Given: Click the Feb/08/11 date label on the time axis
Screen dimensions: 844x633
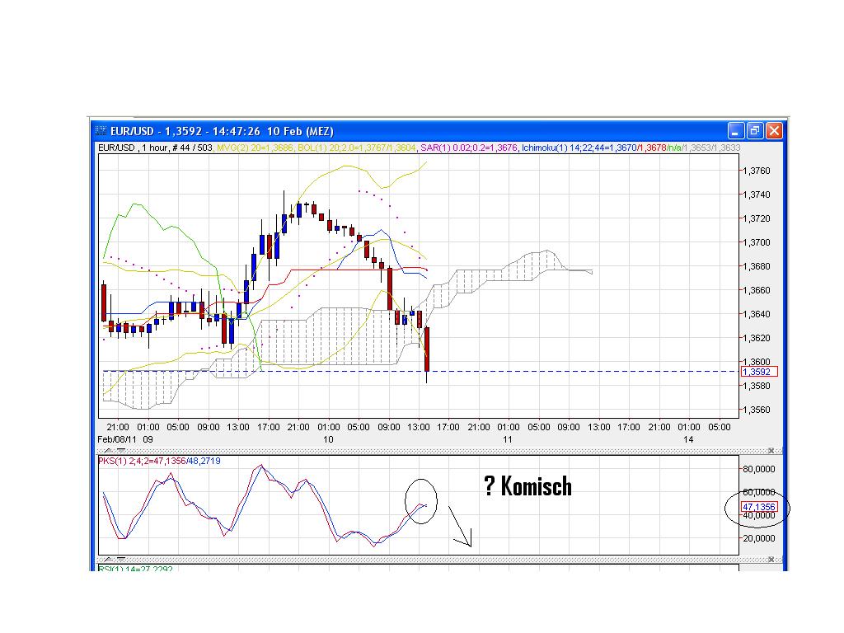Looking at the screenshot, I should tap(116, 439).
